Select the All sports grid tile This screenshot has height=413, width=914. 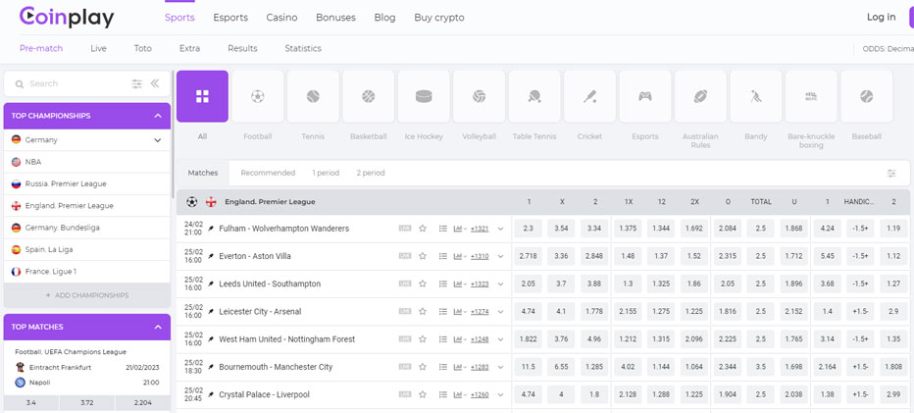202,96
